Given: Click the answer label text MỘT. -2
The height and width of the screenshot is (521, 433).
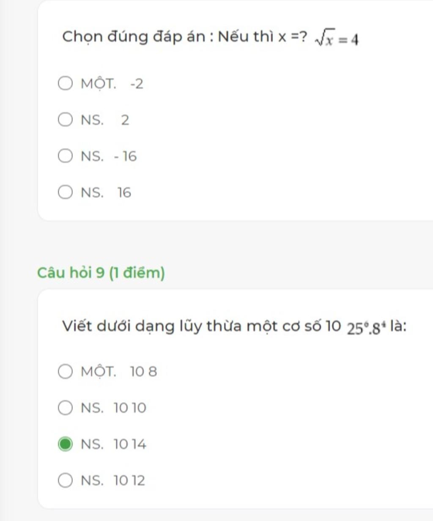Looking at the screenshot, I should click(112, 84).
